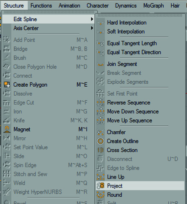Click the Reverse Sequence icon
Screen dimensions: 187x204
(x=101, y=102)
